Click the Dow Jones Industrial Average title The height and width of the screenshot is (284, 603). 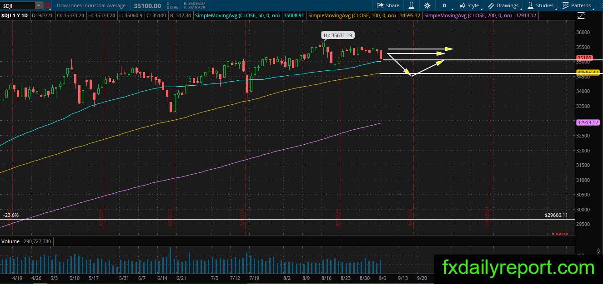click(91, 5)
